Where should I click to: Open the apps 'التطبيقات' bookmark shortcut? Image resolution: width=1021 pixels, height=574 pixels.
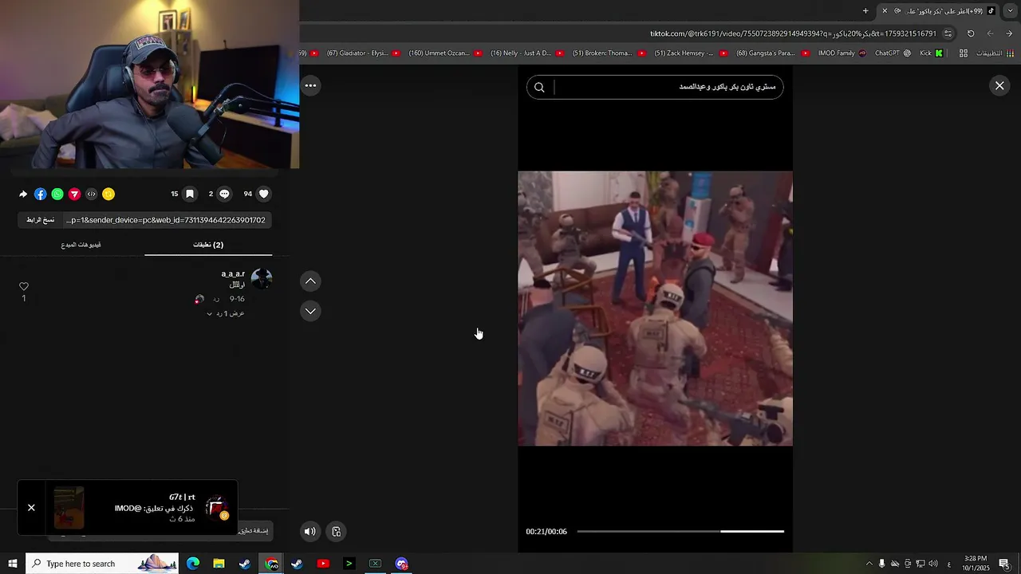pyautogui.click(x=995, y=53)
